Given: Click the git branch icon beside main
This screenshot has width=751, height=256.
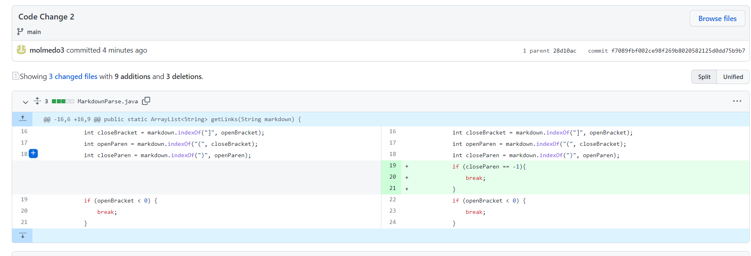Looking at the screenshot, I should click(x=20, y=32).
